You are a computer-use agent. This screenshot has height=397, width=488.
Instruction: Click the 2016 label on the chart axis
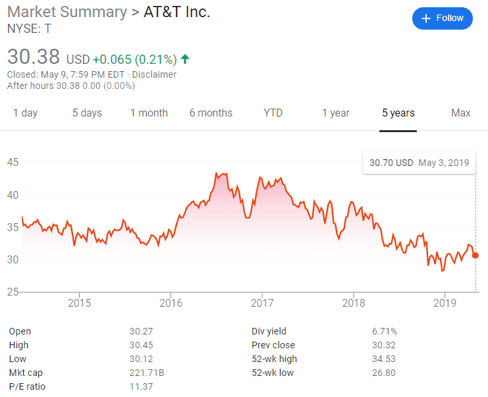coord(171,304)
